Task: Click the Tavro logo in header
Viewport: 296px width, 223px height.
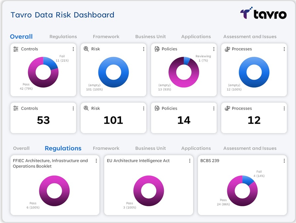Action: [x=263, y=14]
